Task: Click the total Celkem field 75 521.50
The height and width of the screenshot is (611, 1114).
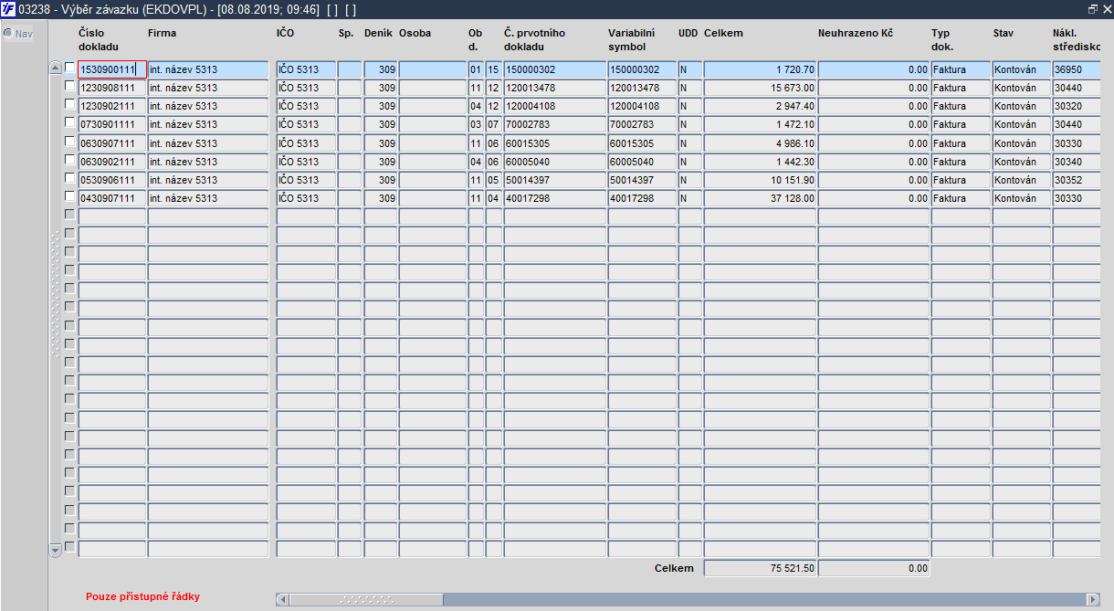Action: pyautogui.click(x=760, y=568)
